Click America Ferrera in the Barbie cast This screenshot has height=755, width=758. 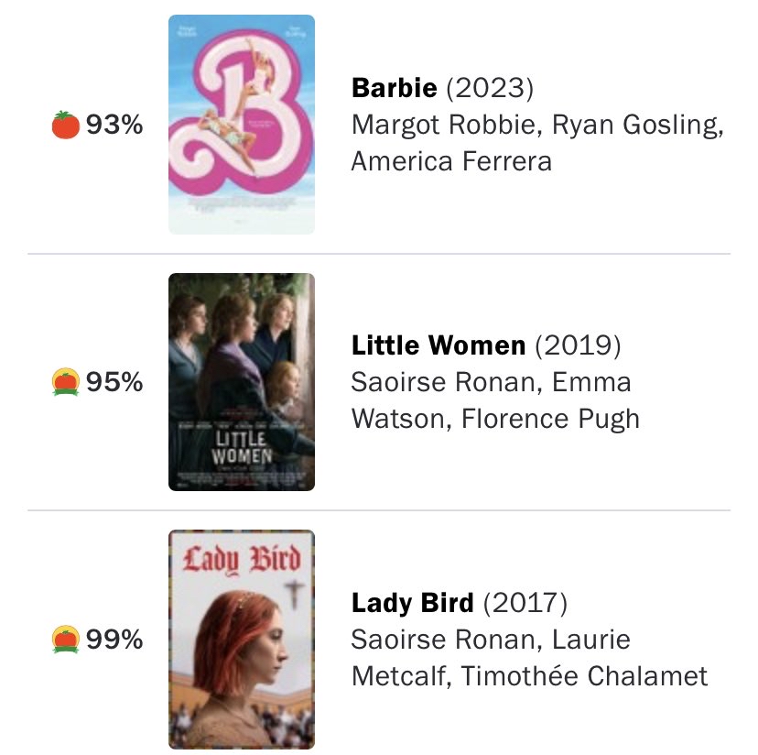(451, 161)
